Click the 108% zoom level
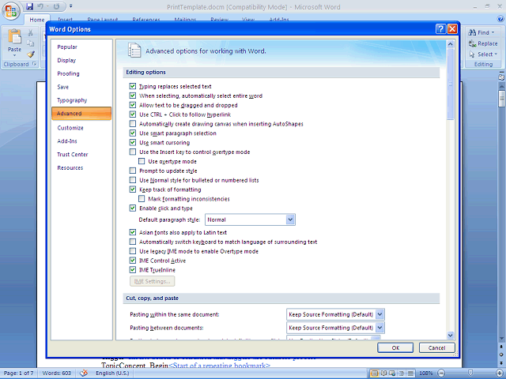This screenshot has height=379, width=506. 425,373
